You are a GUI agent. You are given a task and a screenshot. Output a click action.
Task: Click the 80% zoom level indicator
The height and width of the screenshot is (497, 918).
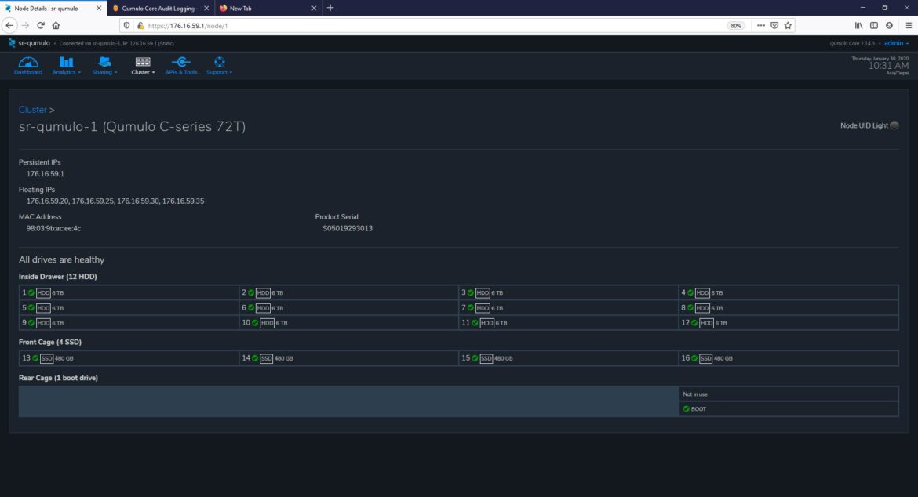tap(735, 25)
